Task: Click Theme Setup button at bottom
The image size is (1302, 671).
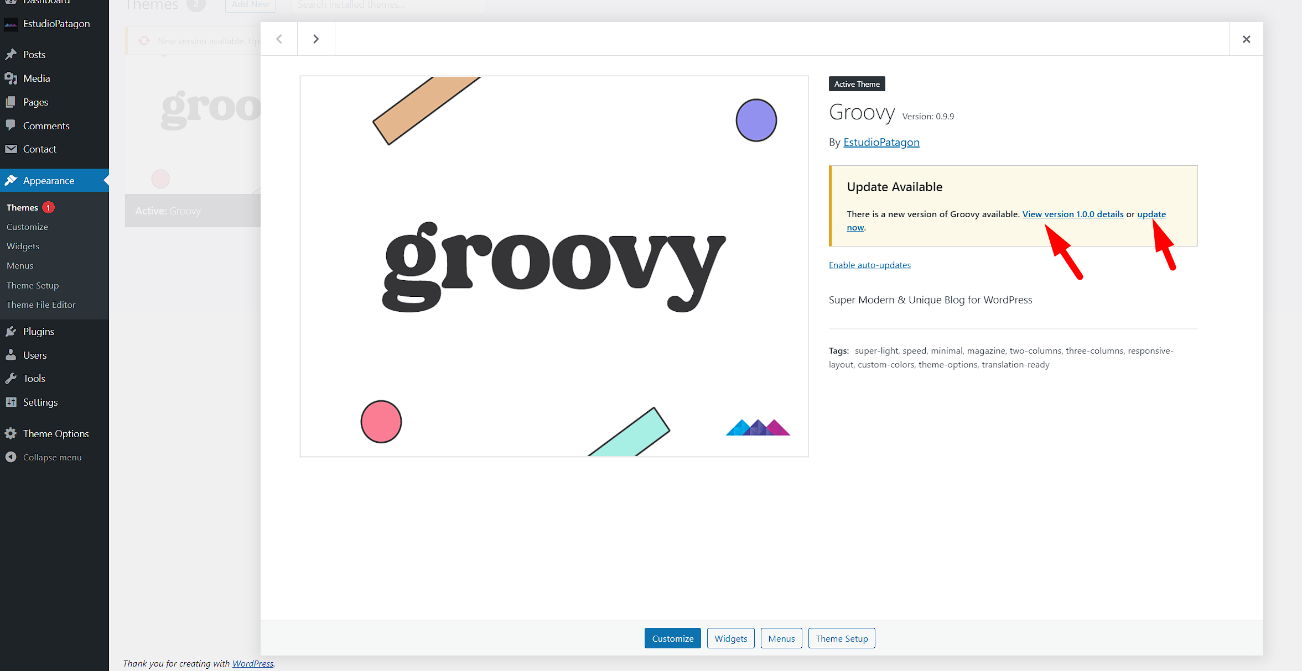Action: [841, 638]
